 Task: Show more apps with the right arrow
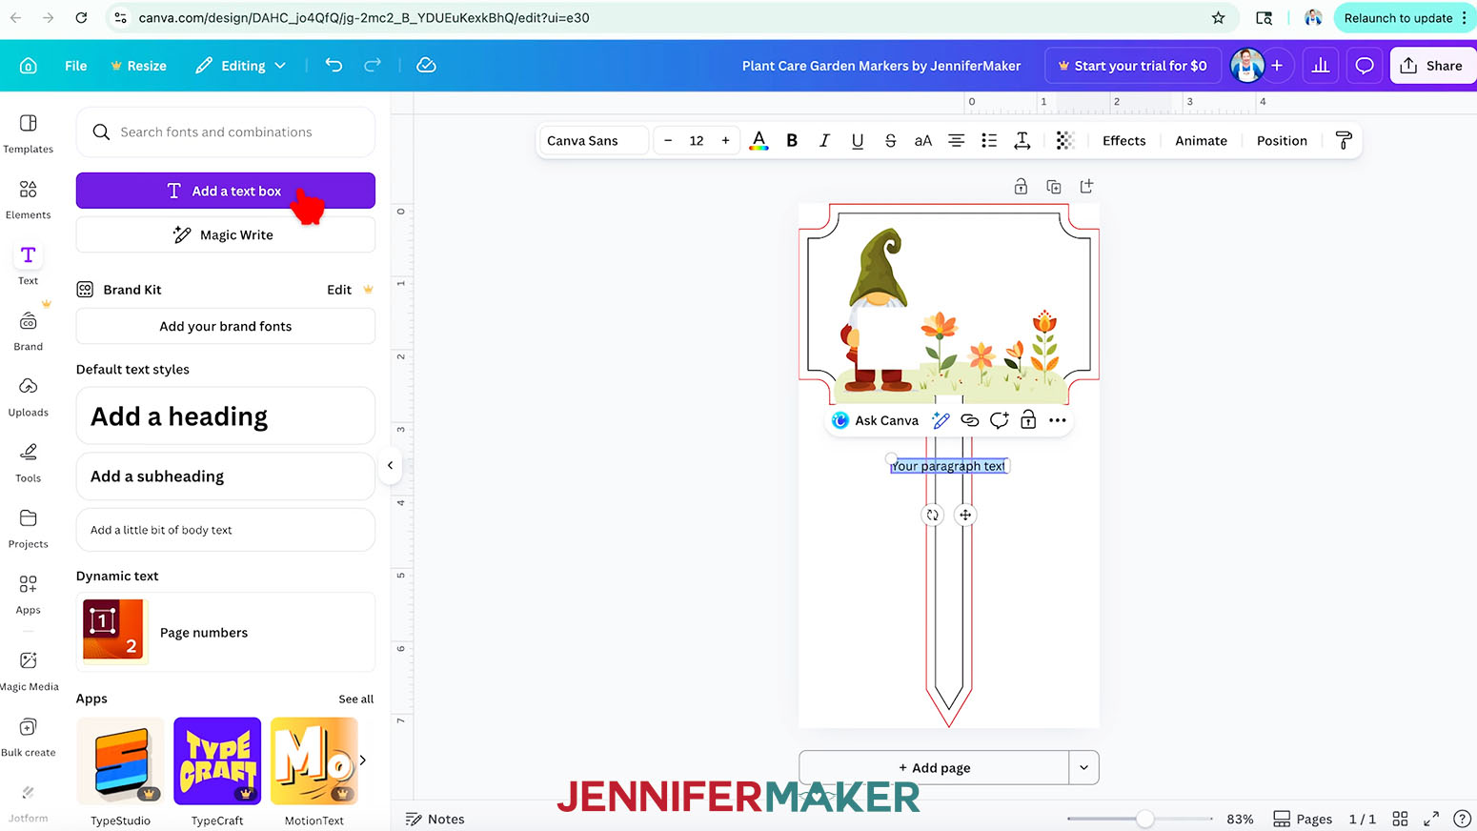point(362,760)
